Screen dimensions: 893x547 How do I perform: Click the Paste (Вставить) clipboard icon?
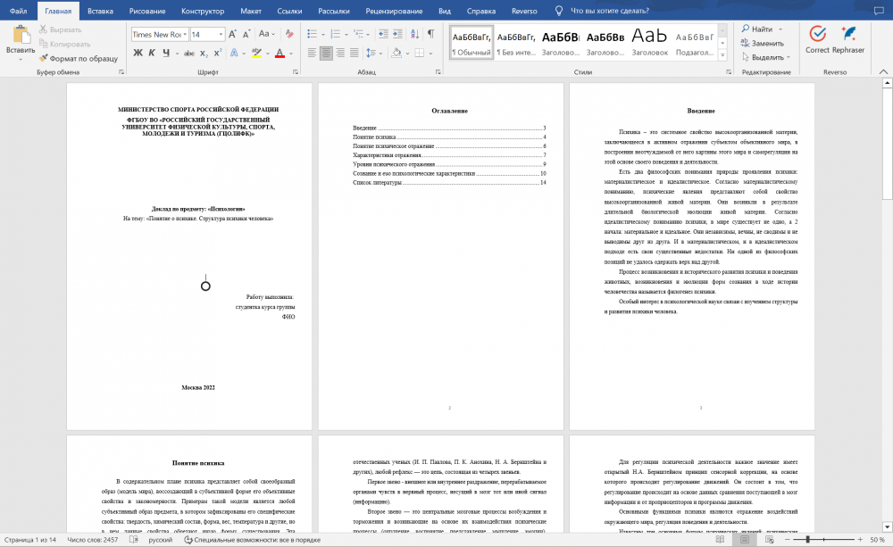[21, 34]
